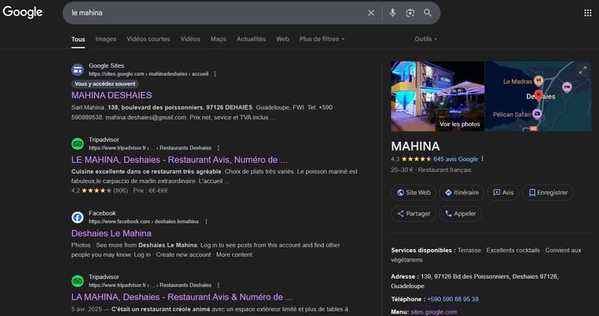Click the Pélican Safari map pin
Image resolution: width=599 pixels, height=316 pixels.
(537, 114)
